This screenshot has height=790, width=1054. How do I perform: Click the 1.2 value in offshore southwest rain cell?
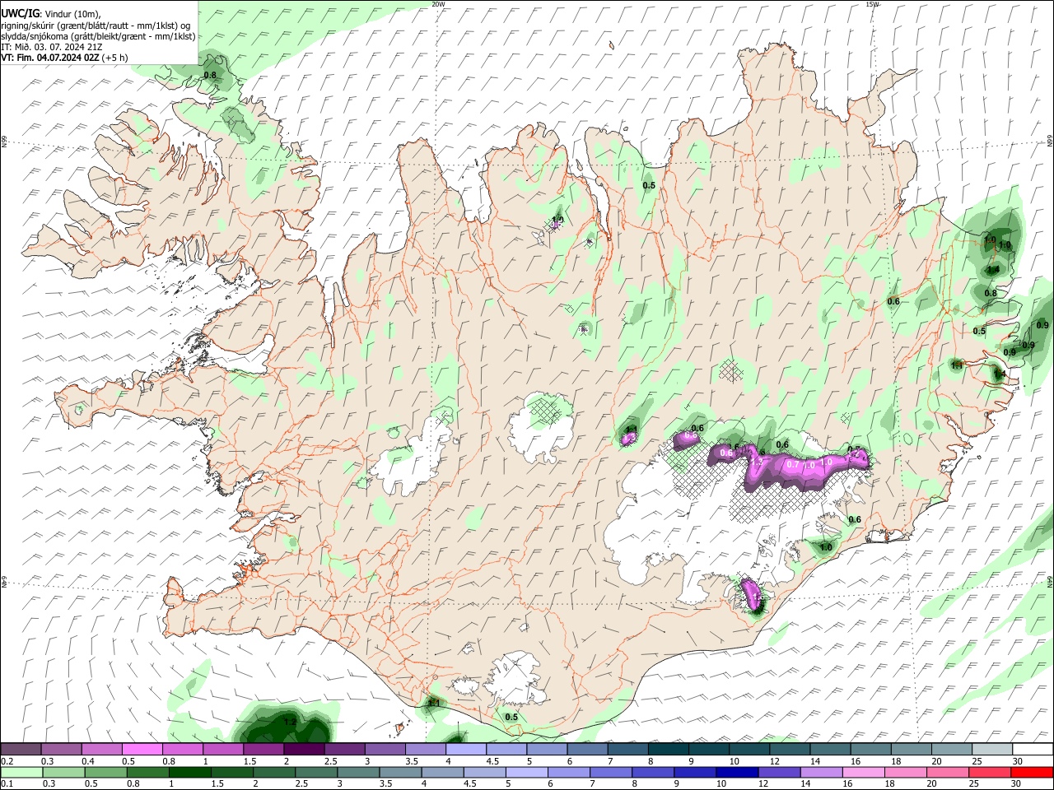(290, 723)
